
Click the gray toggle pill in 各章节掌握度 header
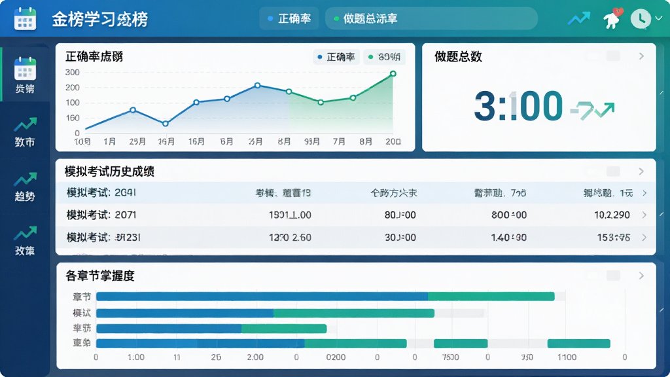point(613,276)
